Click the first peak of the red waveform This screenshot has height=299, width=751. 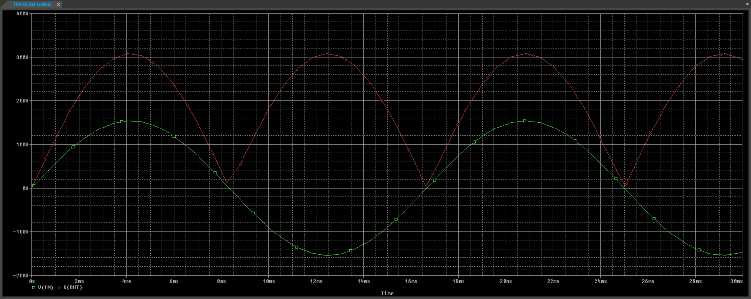127,54
